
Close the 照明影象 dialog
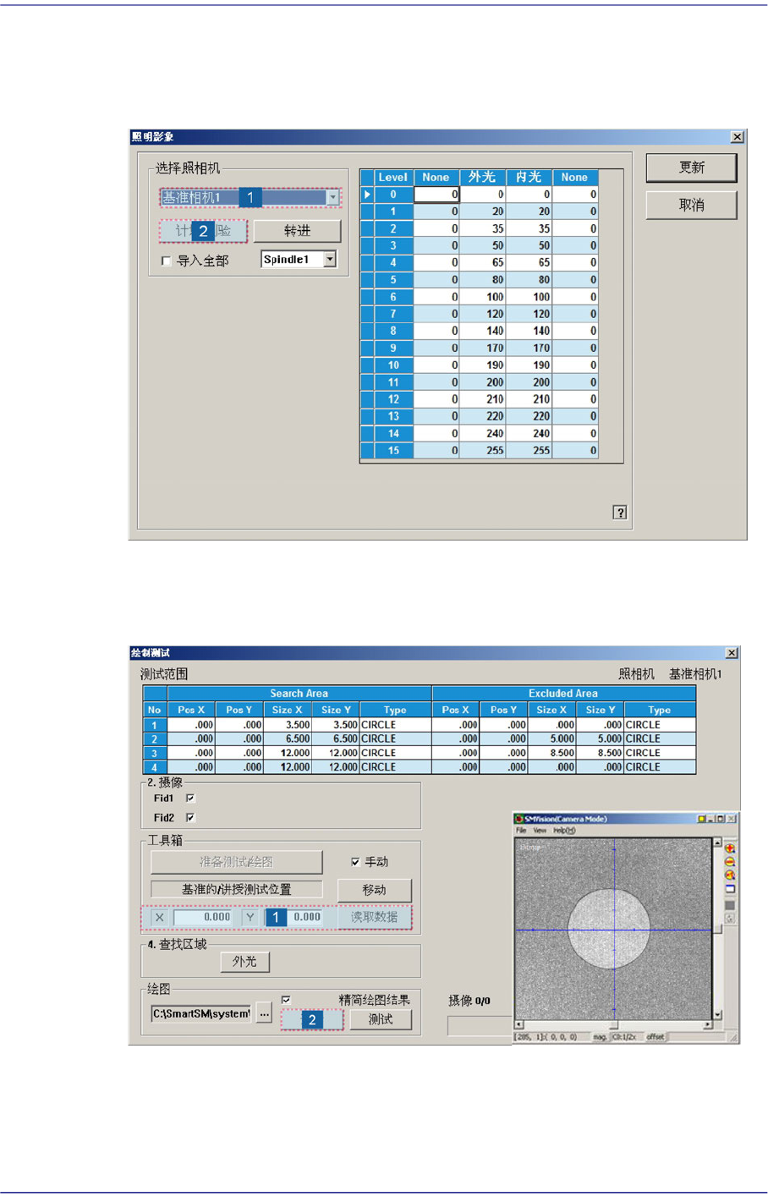point(738,136)
